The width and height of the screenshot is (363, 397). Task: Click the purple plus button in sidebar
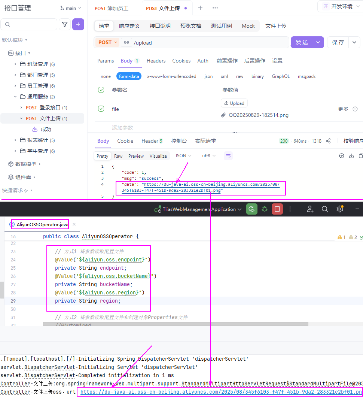[78, 24]
